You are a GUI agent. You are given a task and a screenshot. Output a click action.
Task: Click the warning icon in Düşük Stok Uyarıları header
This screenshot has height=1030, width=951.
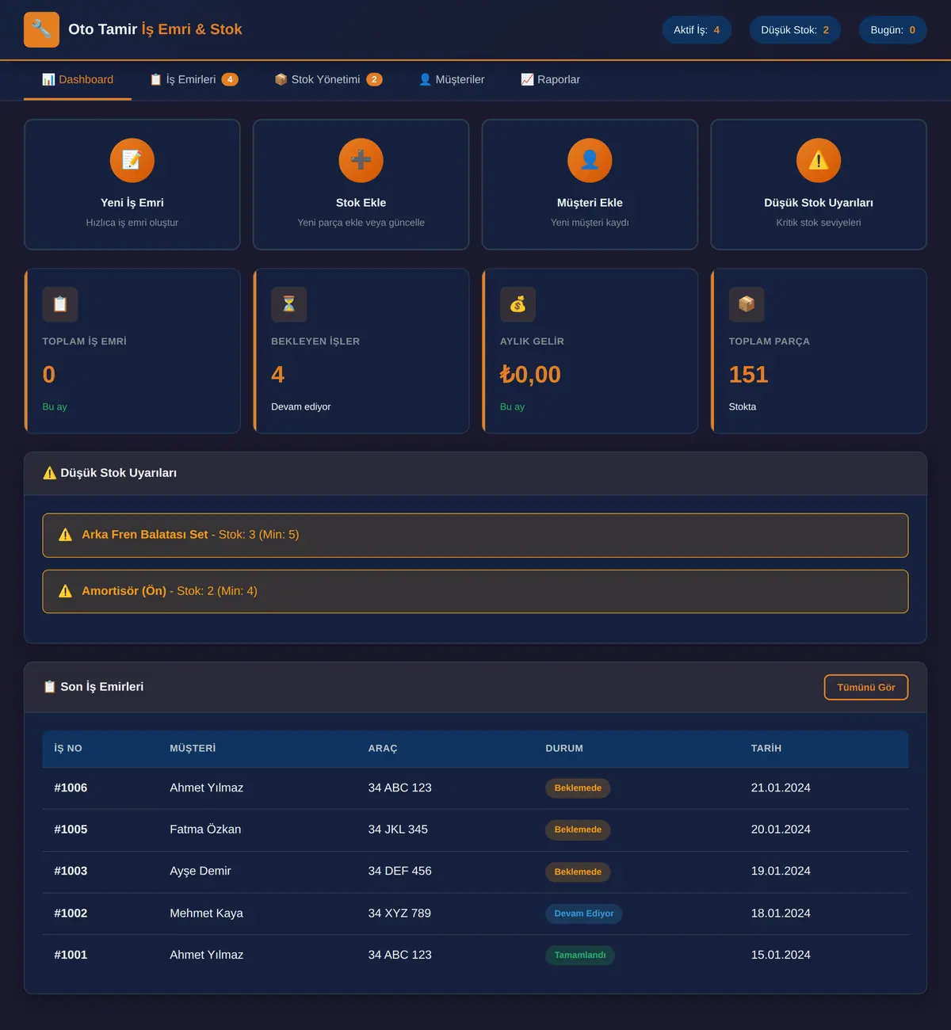pyautogui.click(x=50, y=473)
